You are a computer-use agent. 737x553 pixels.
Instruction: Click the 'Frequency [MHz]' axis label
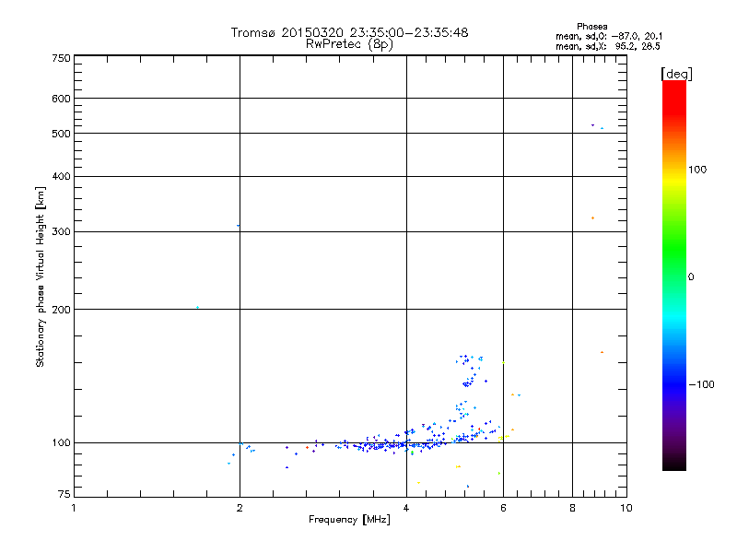(349, 519)
